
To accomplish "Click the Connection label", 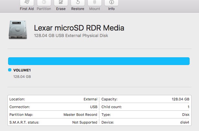I will coord(20,107).
